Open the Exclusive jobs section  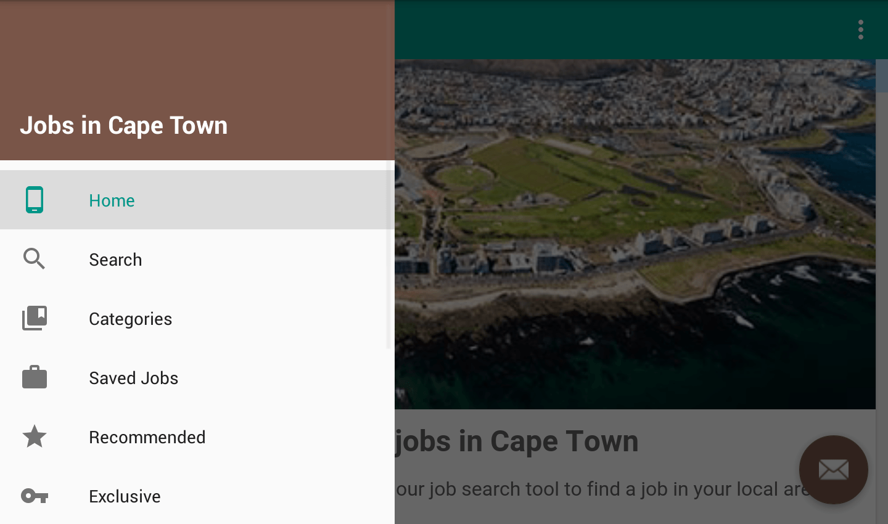click(x=197, y=496)
